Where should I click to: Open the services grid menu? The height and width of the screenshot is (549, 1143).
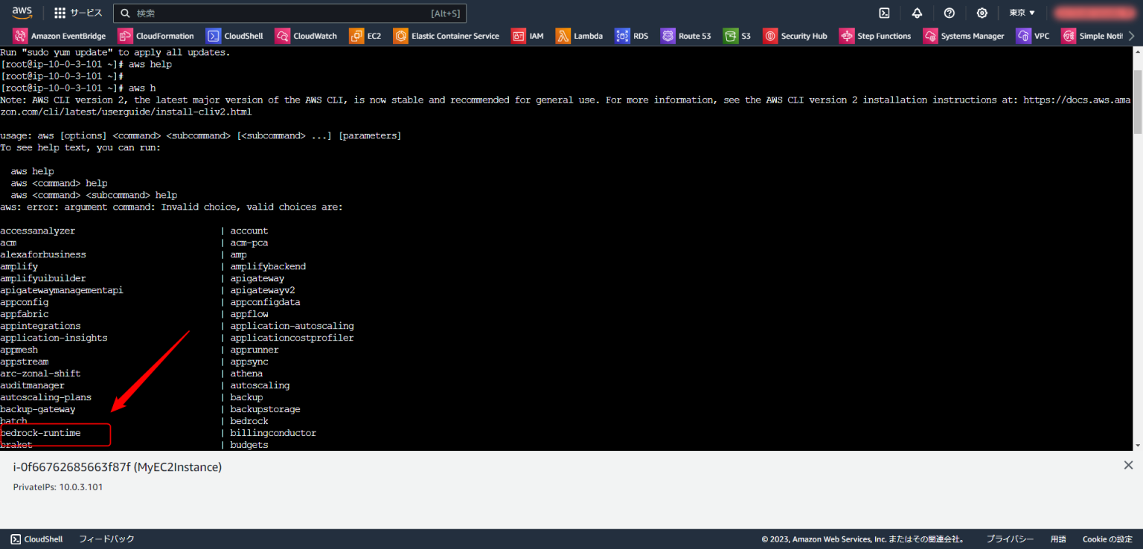[77, 13]
